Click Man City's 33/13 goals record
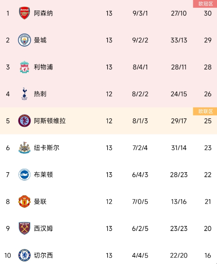This screenshot has width=217, height=264. pos(179,40)
